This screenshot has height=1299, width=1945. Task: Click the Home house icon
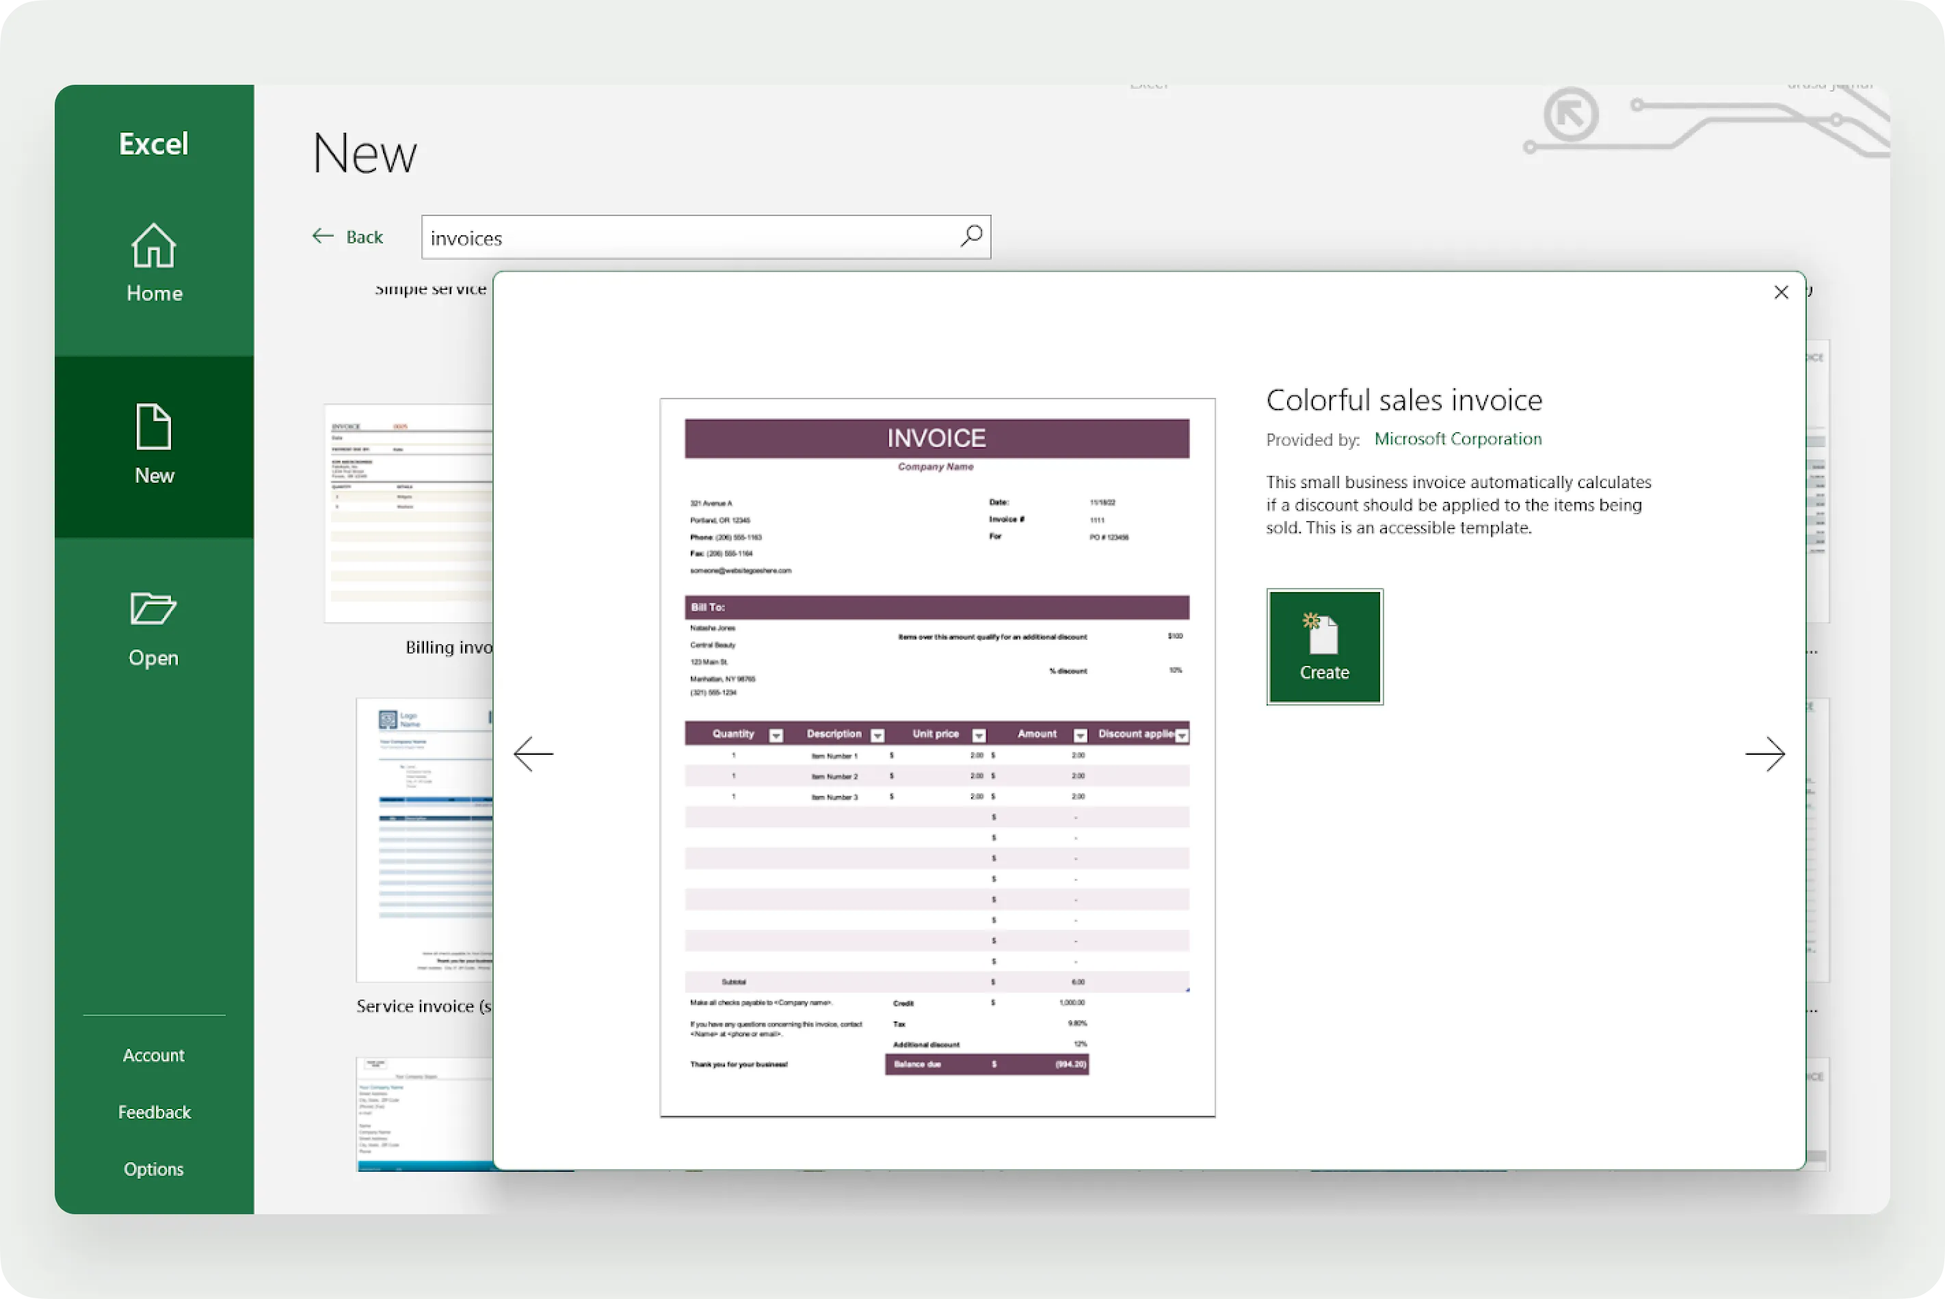click(x=153, y=245)
